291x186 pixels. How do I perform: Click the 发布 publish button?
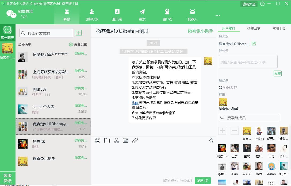(277, 73)
